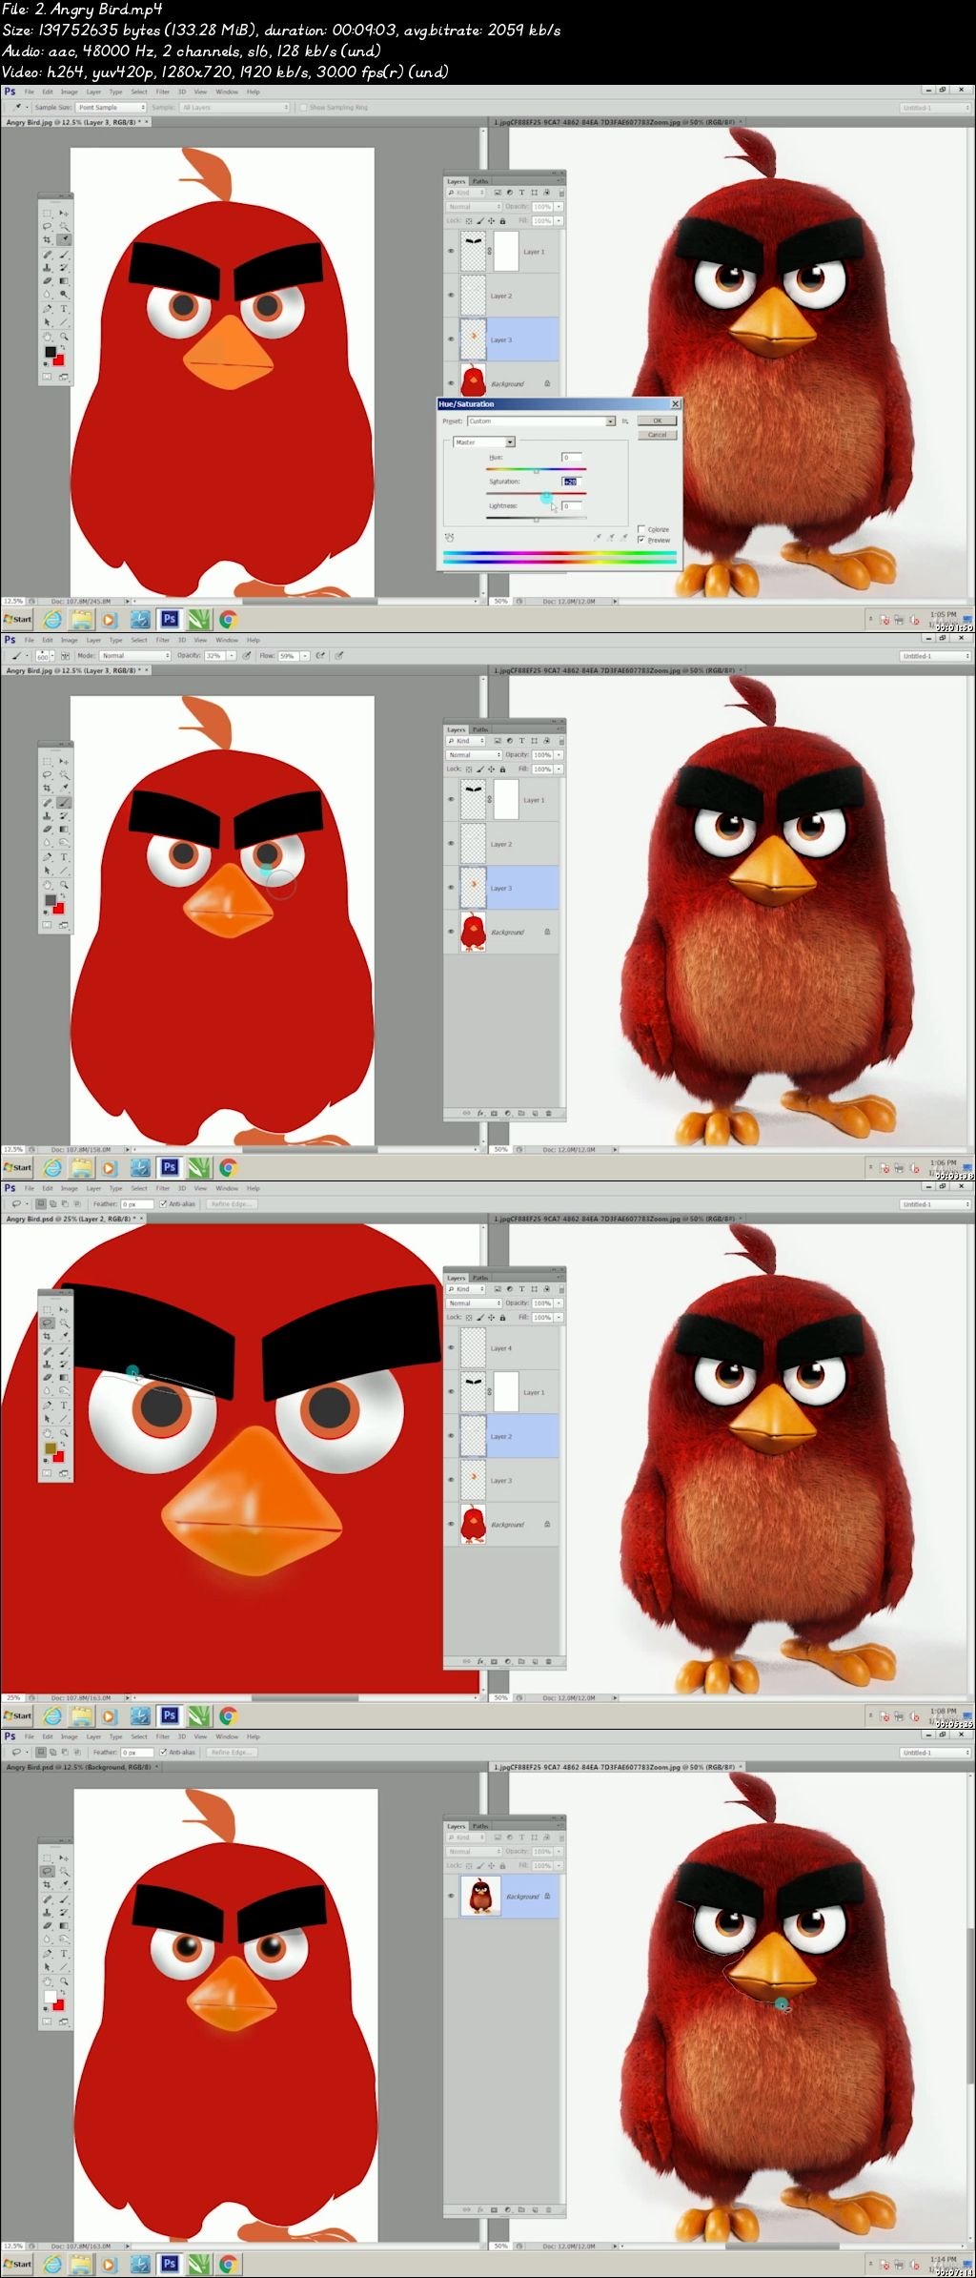Open brush Mode dropdown in the Opacity/Flow frame
The image size is (976, 2278).
pyautogui.click(x=134, y=656)
